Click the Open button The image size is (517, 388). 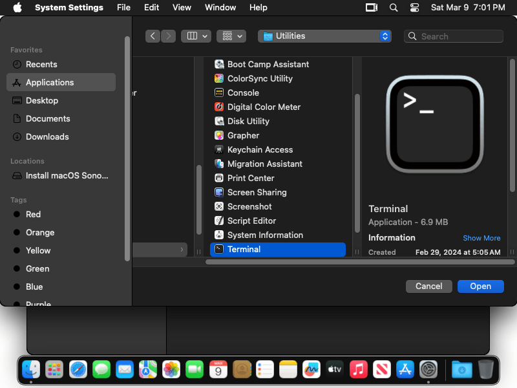[480, 286]
